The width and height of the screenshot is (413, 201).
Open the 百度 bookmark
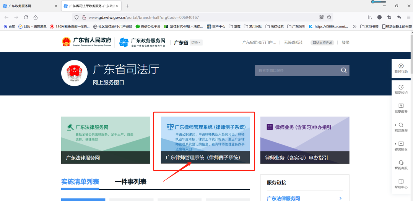[9, 26]
